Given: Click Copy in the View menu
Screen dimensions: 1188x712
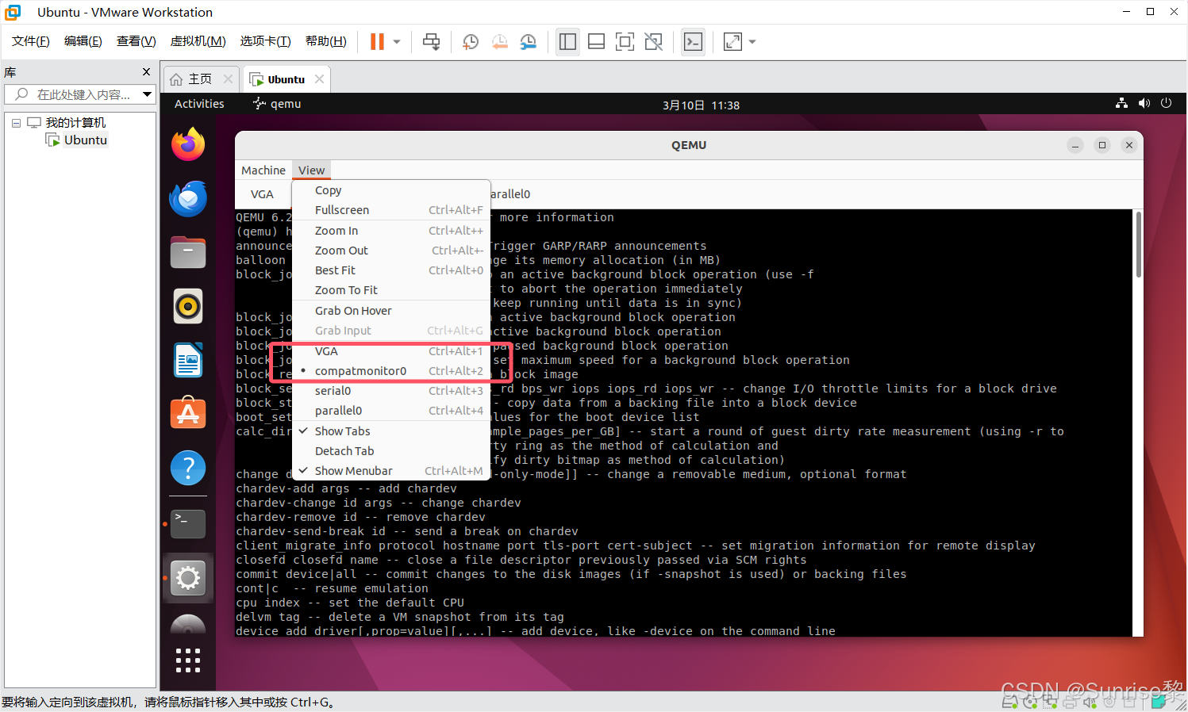Looking at the screenshot, I should click(392, 190).
